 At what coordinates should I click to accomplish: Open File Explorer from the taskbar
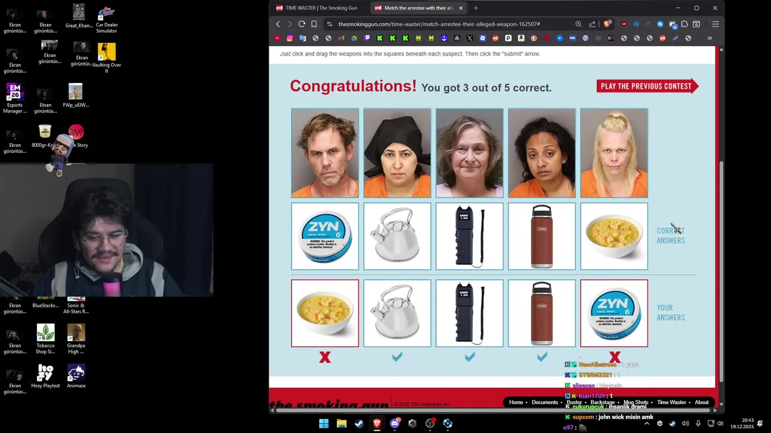(341, 423)
